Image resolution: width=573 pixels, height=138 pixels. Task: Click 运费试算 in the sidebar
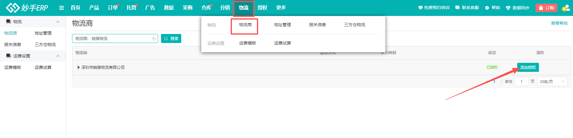click(x=43, y=67)
